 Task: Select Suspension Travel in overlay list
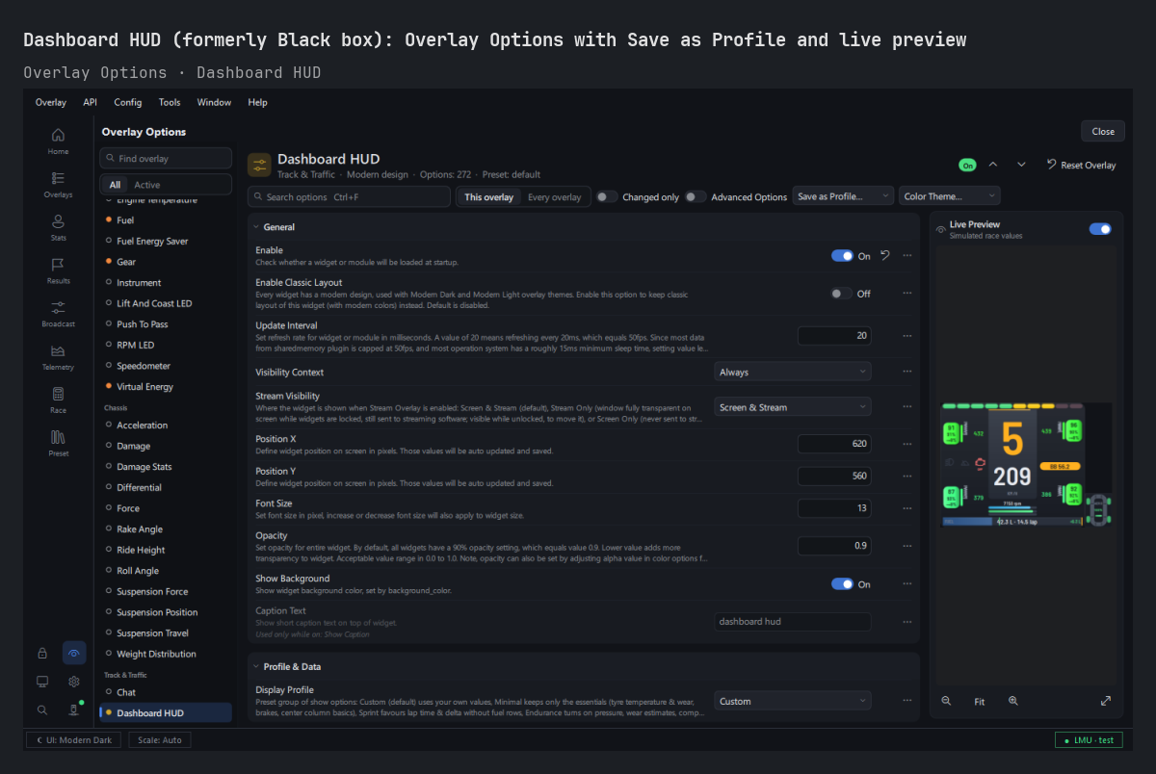[166, 632]
